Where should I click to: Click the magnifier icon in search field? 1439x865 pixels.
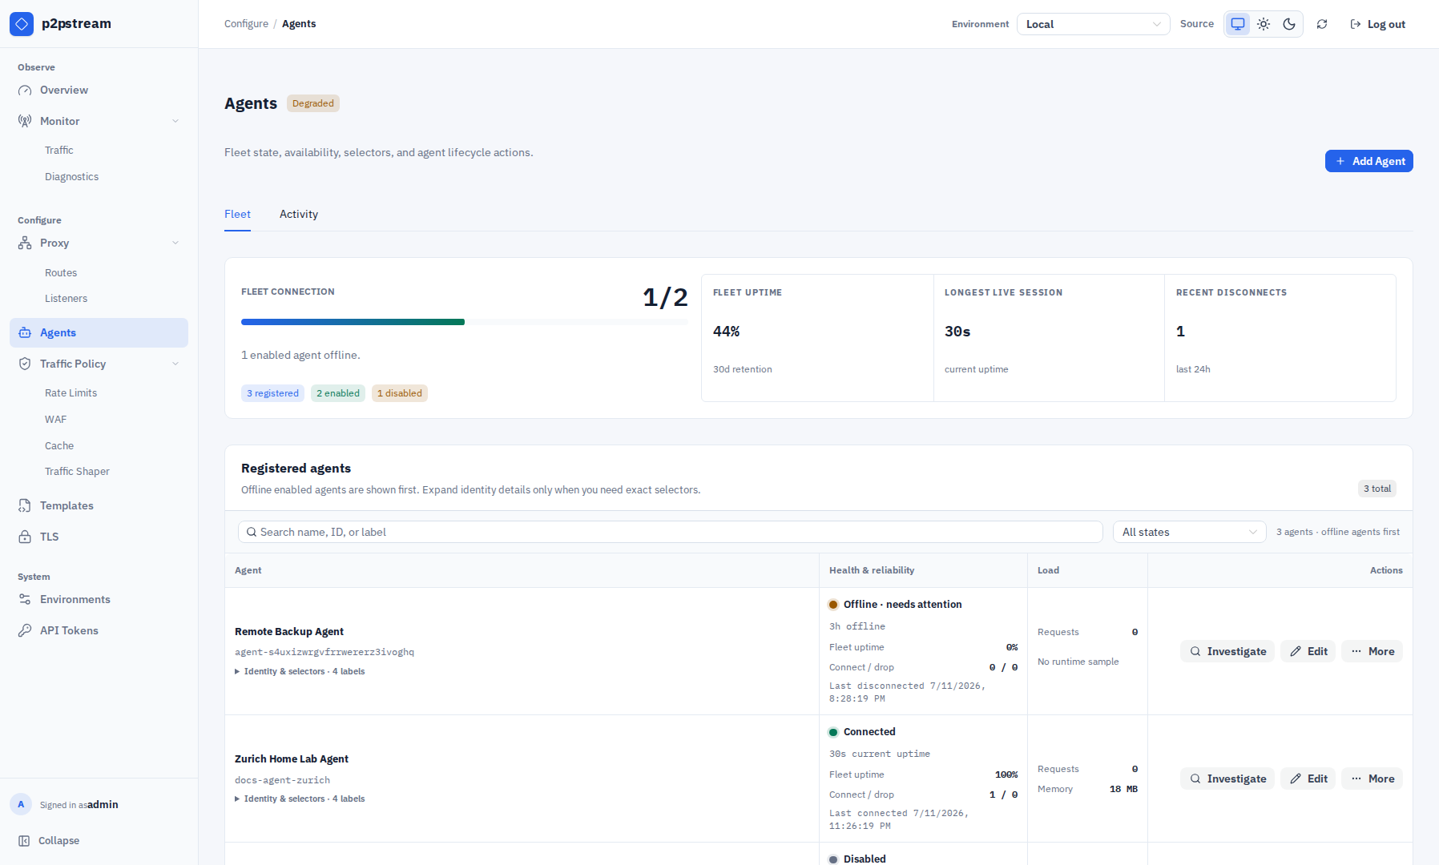252,532
